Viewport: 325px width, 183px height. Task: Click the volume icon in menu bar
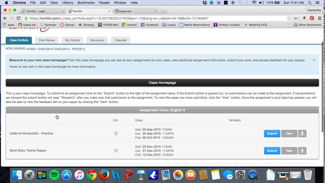[262, 3]
